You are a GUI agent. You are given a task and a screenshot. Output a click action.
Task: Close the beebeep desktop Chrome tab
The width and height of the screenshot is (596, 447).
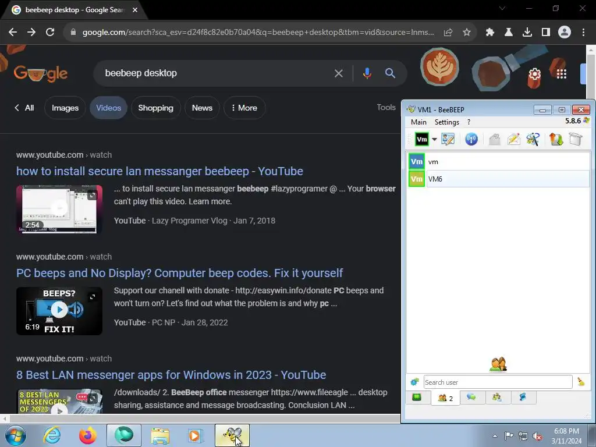click(x=135, y=10)
